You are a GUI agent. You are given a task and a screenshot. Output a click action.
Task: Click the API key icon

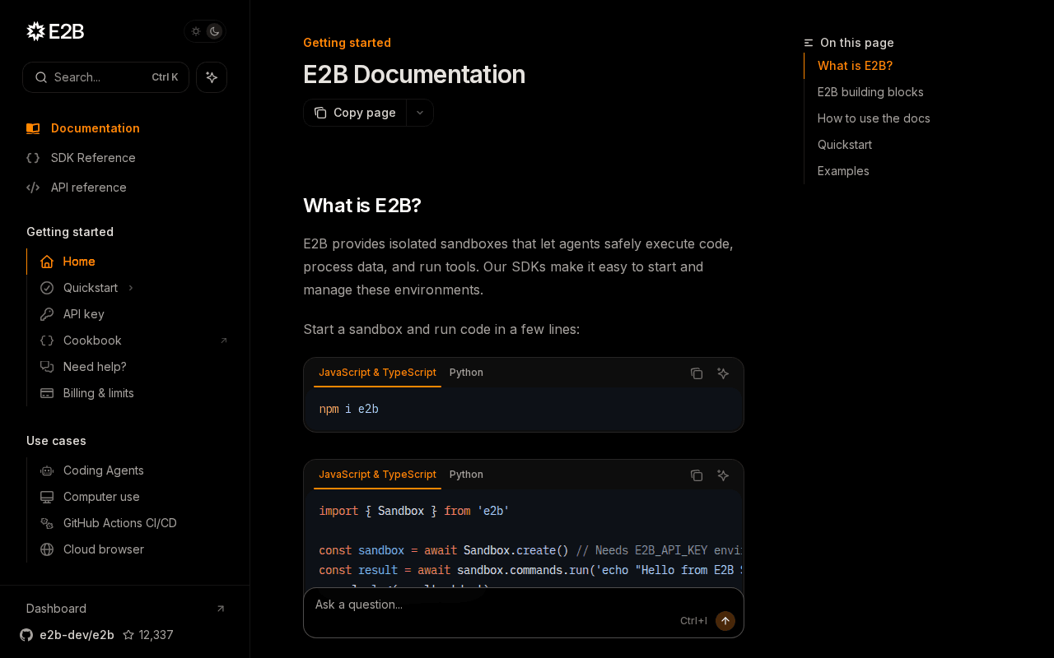tap(47, 314)
